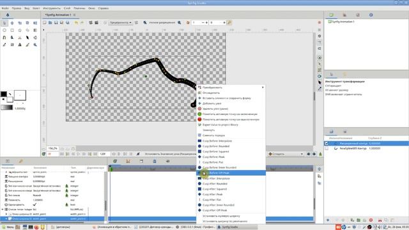Select the Mirror tool
This screenshot has height=230, width=409.
click(x=35, y=23)
